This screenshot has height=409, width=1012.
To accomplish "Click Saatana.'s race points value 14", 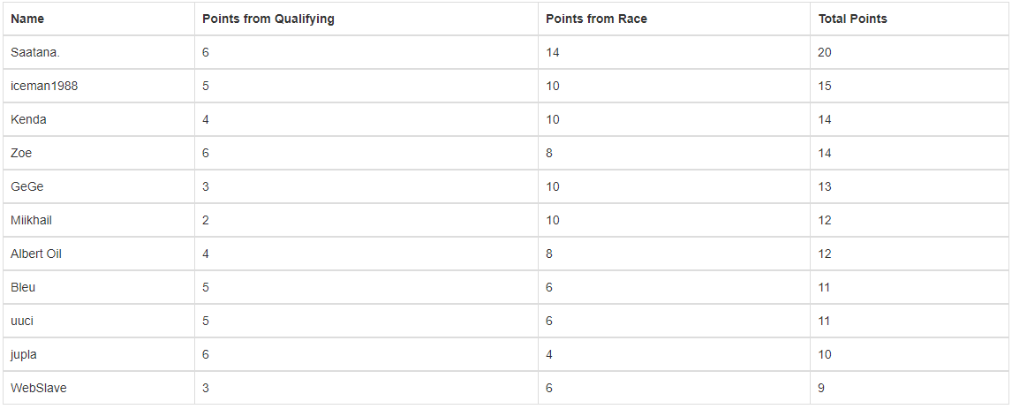I will point(553,52).
